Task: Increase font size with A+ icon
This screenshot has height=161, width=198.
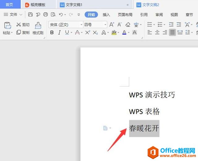Action: click(x=112, y=24)
